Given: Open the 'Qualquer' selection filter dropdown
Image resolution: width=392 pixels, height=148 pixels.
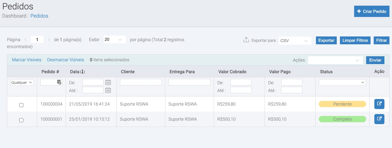Looking at the screenshot, I should tap(22, 82).
